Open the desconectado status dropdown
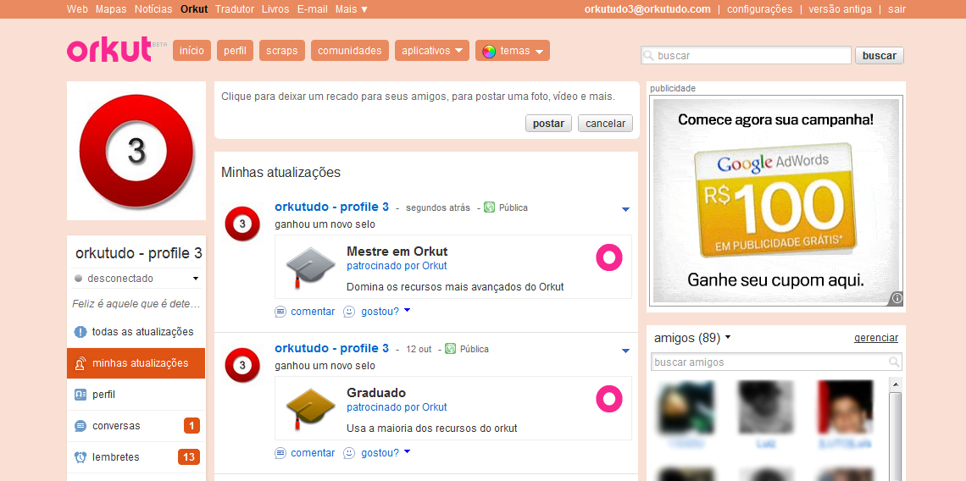 pos(196,279)
